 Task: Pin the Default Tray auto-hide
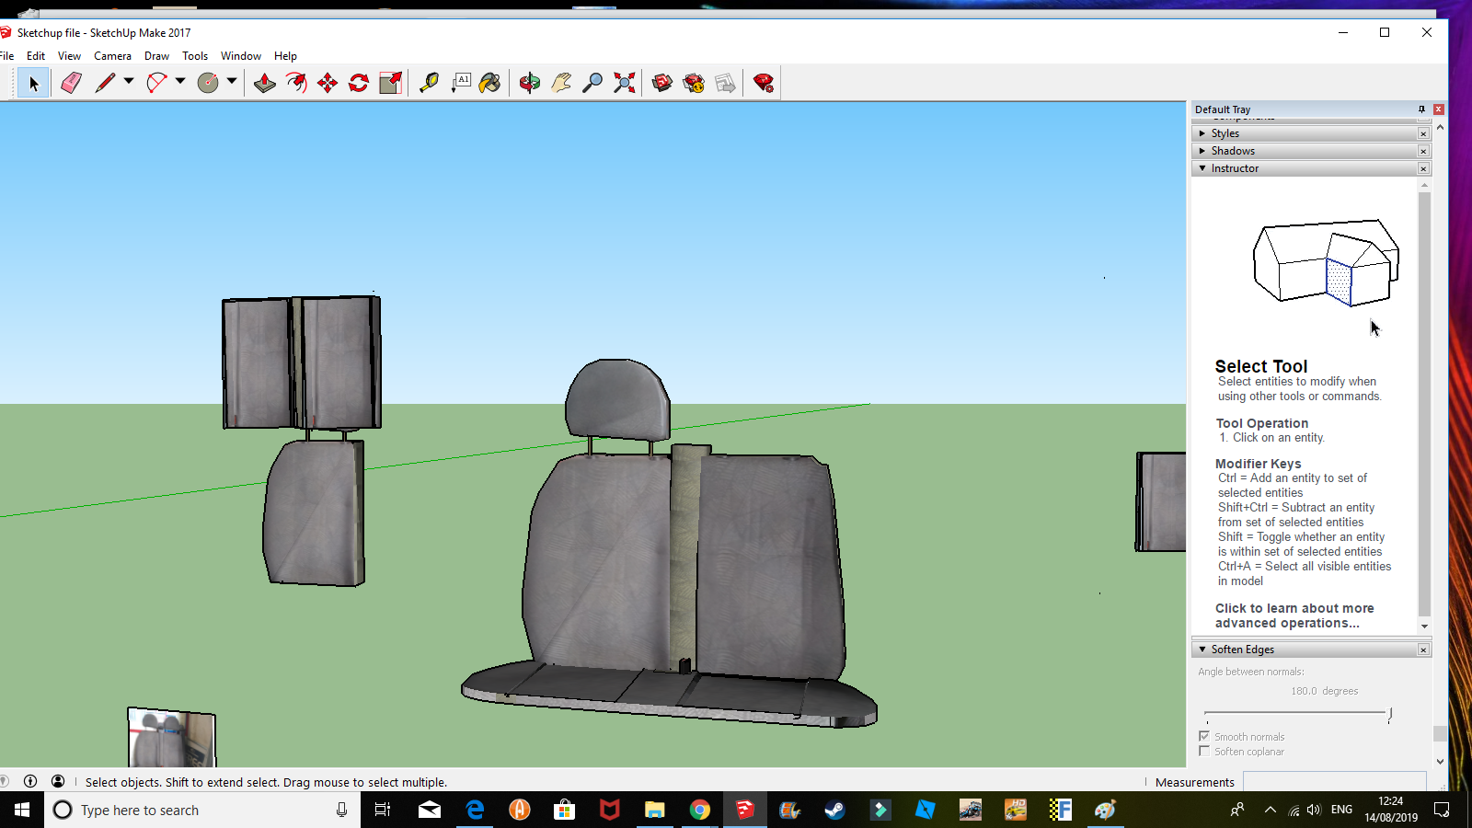click(1421, 109)
